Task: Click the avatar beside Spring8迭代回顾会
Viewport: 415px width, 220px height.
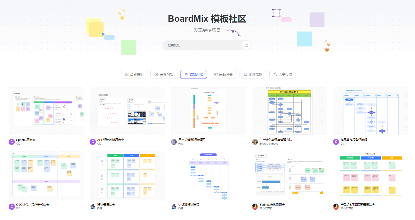Action: 255,206
